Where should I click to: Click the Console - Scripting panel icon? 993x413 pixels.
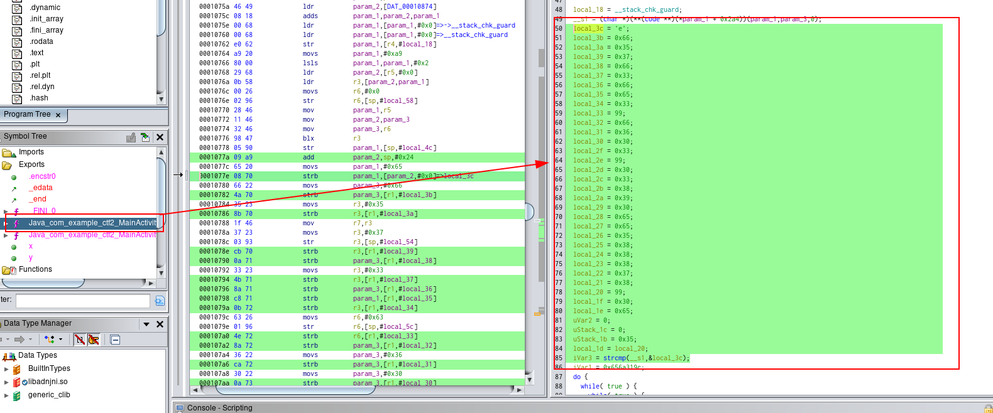click(x=180, y=408)
